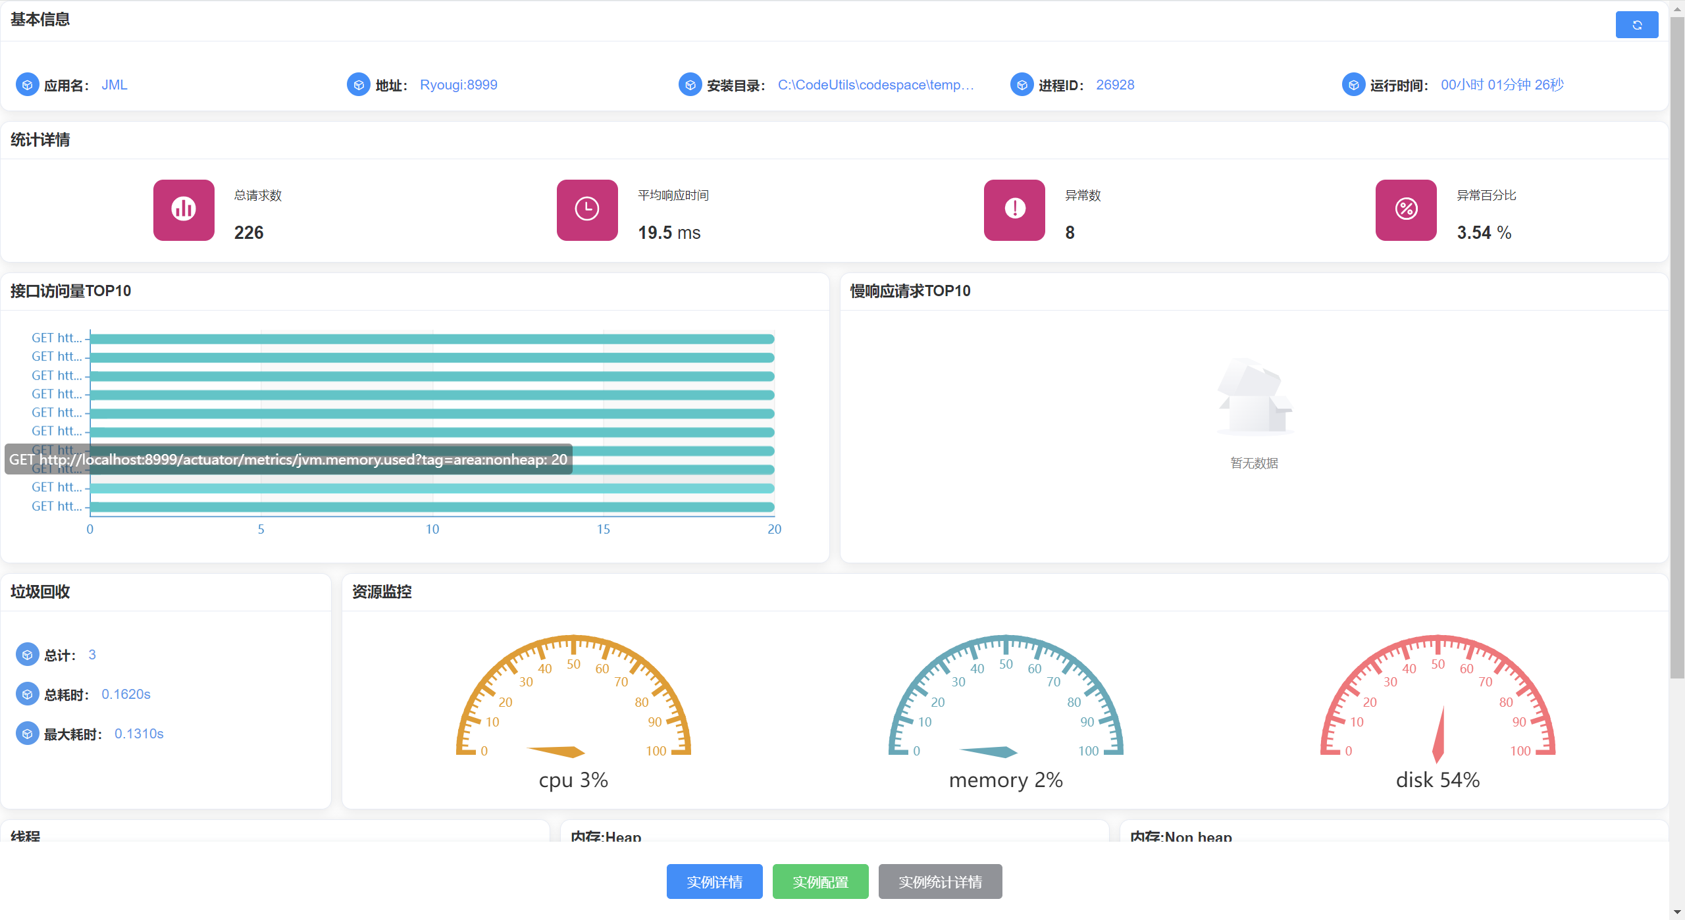
Task: Click the average response time clock icon
Action: pos(586,210)
